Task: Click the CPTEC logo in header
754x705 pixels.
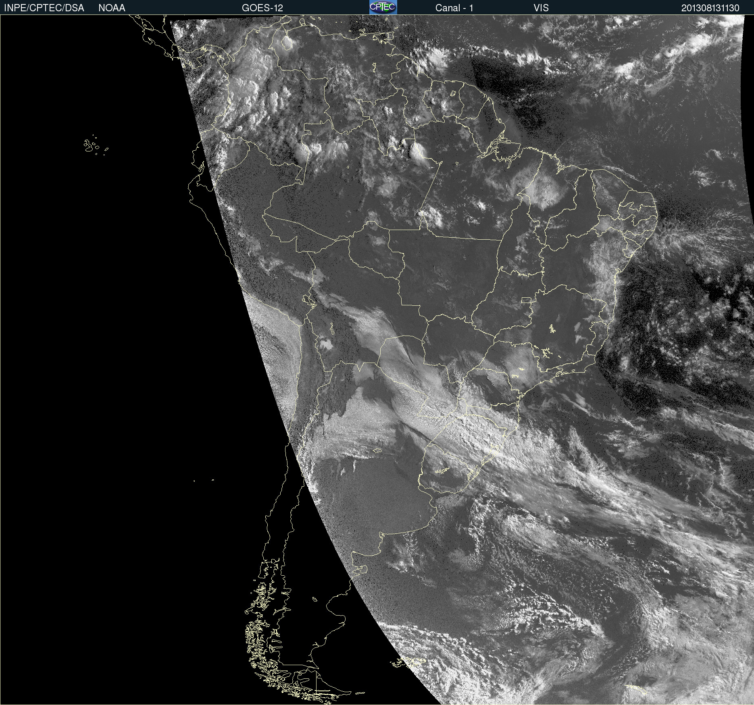Action: (383, 7)
